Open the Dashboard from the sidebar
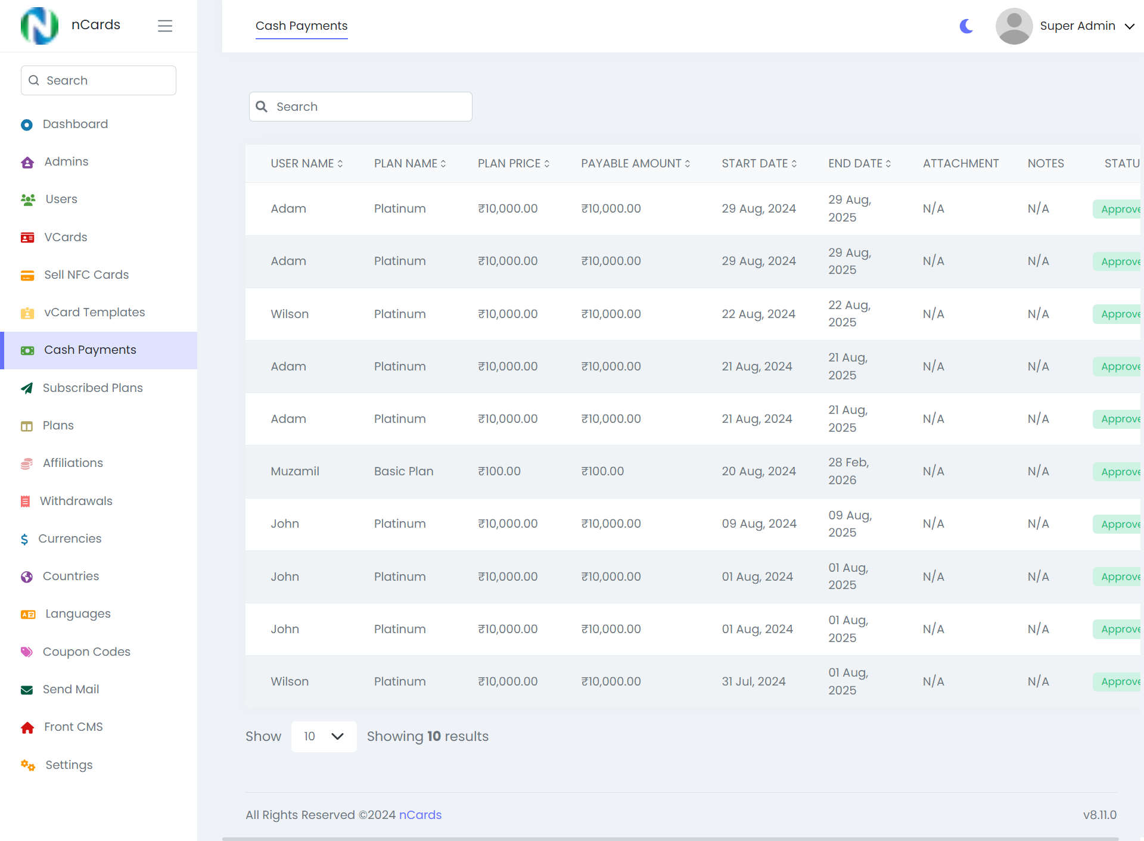The width and height of the screenshot is (1144, 841). coord(75,124)
